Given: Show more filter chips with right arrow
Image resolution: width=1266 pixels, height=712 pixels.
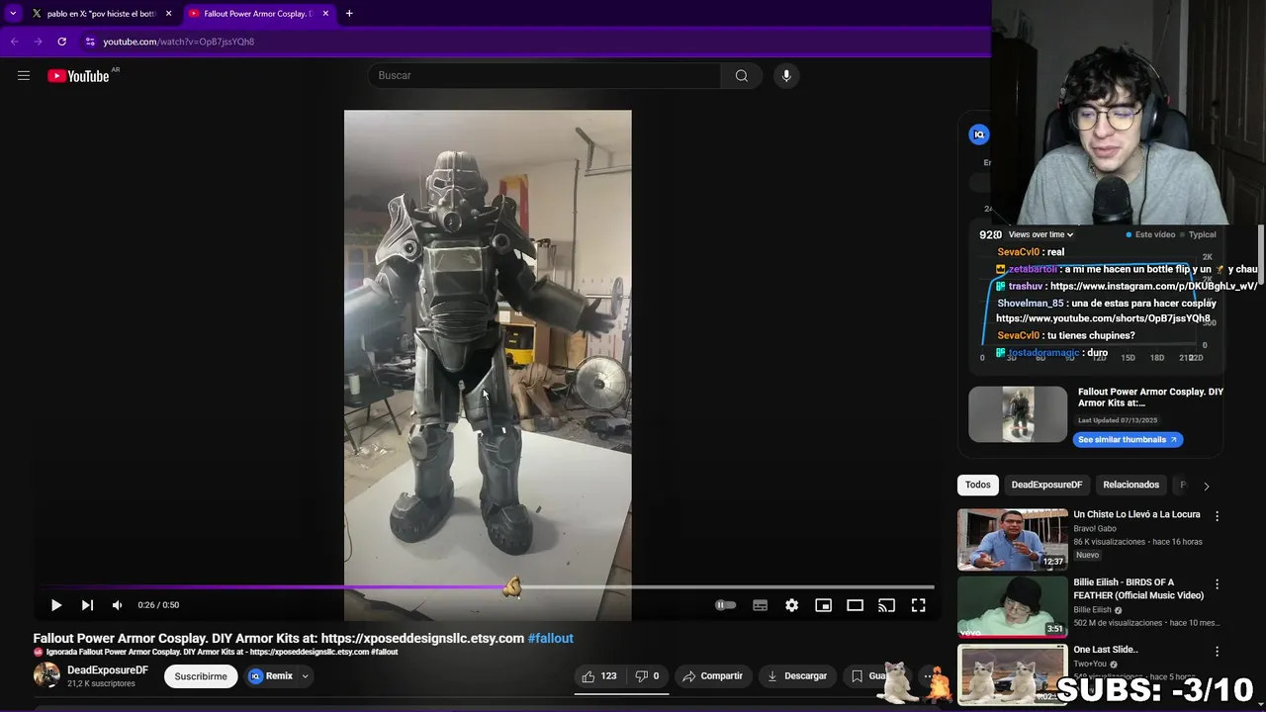Looking at the screenshot, I should [x=1206, y=486].
